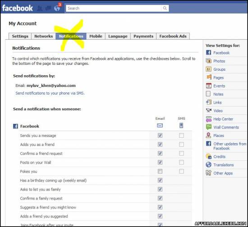Image resolution: width=248 pixels, height=227 pixels.
Task: Click the Translations globe icon in the sidebar
Action: coord(208,165)
